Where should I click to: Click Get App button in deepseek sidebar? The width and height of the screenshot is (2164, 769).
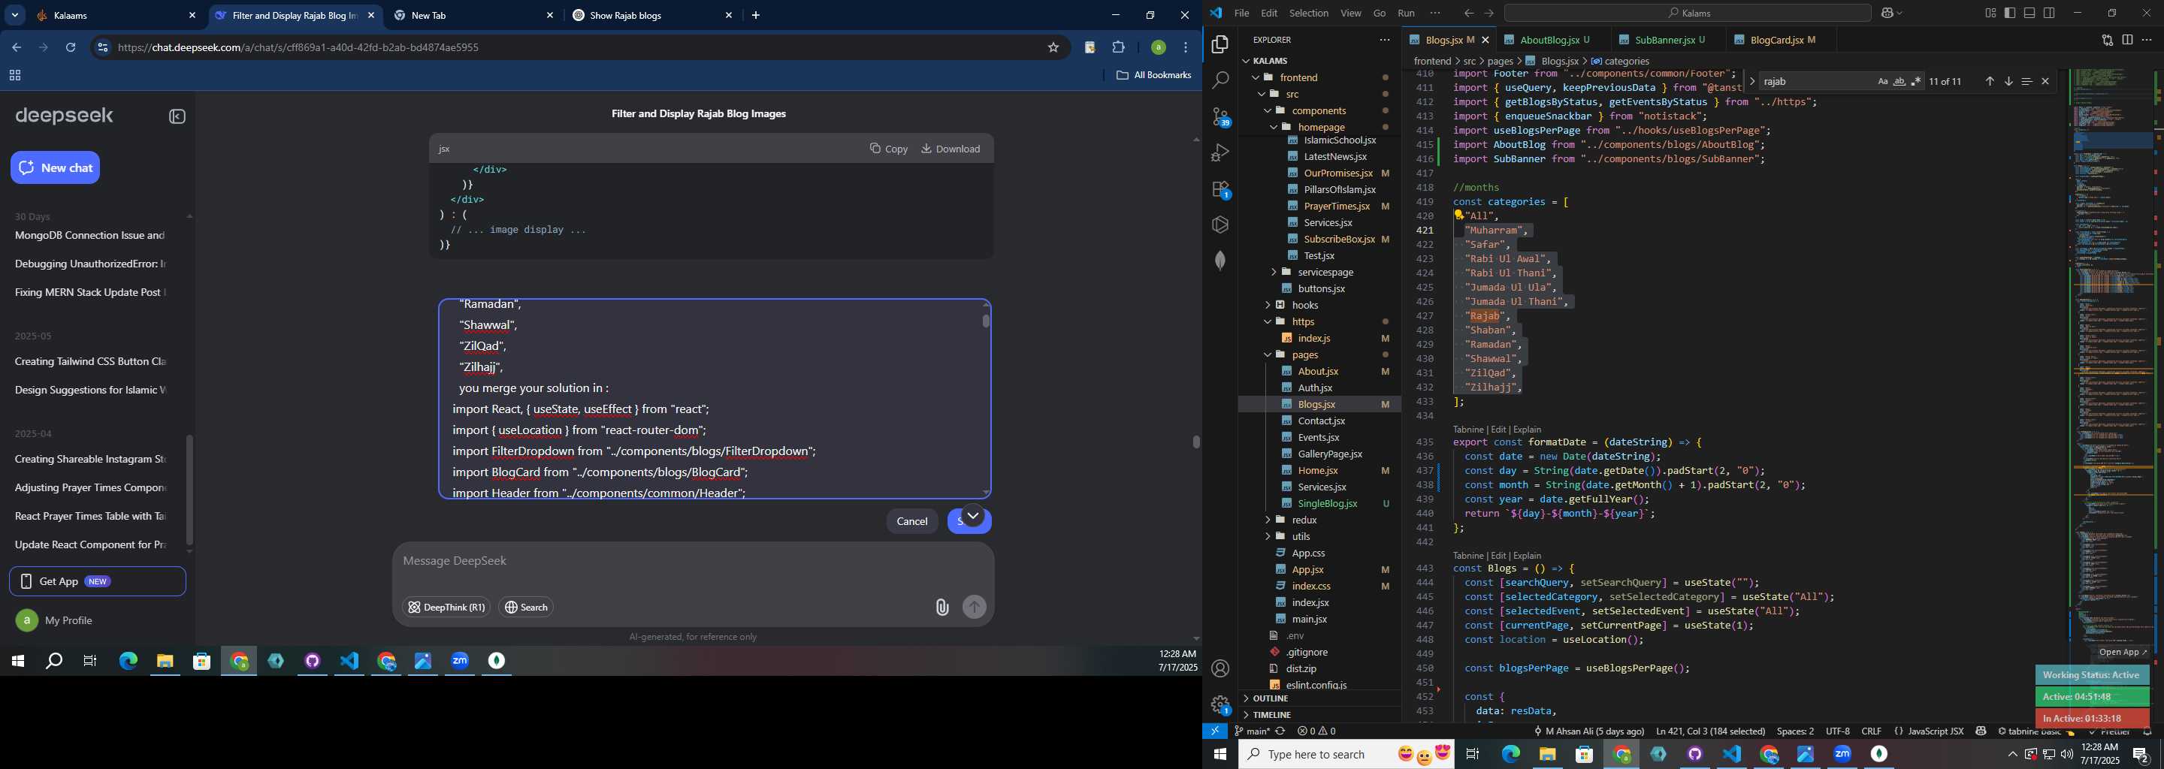point(98,581)
